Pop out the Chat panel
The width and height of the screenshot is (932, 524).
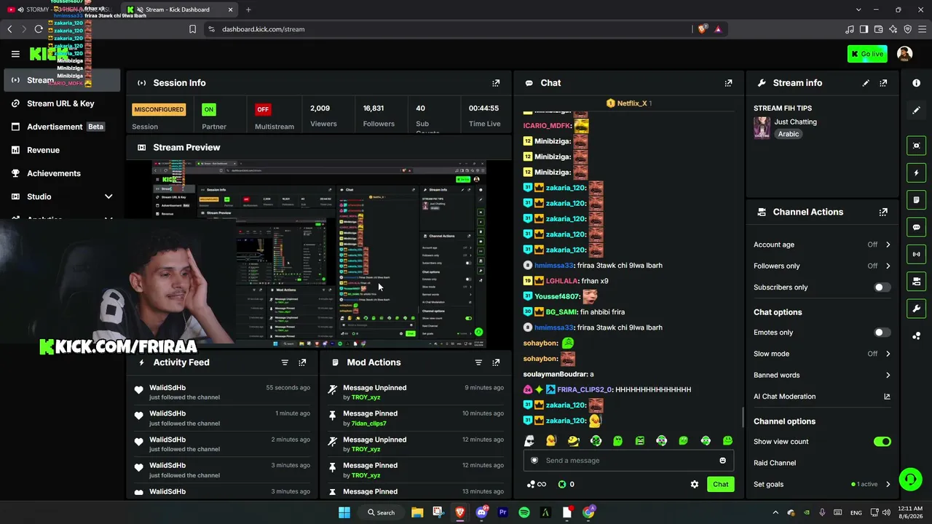pos(728,83)
